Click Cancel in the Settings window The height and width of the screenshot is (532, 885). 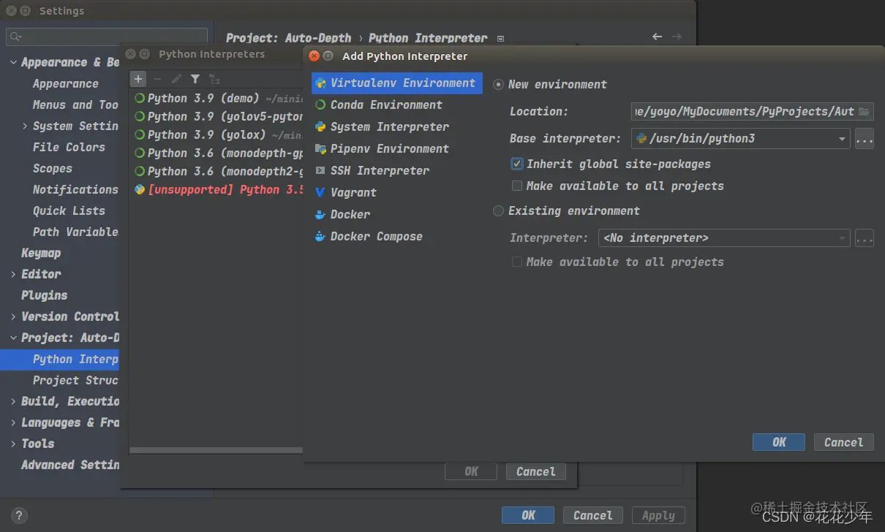(592, 515)
